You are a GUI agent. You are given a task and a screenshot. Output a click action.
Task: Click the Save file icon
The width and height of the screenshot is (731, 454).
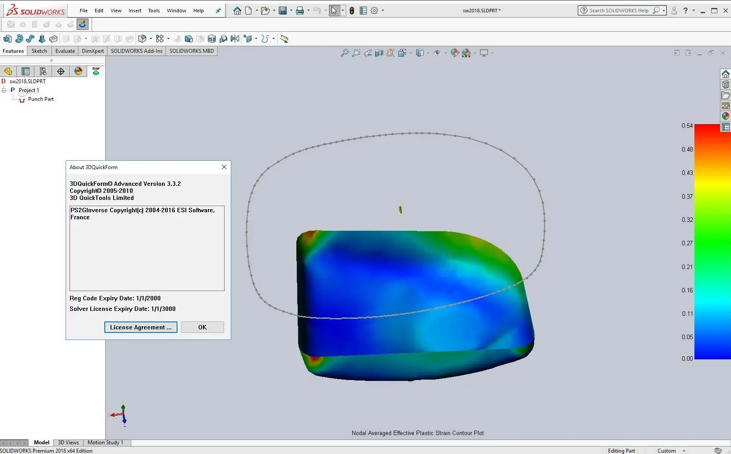click(x=282, y=10)
